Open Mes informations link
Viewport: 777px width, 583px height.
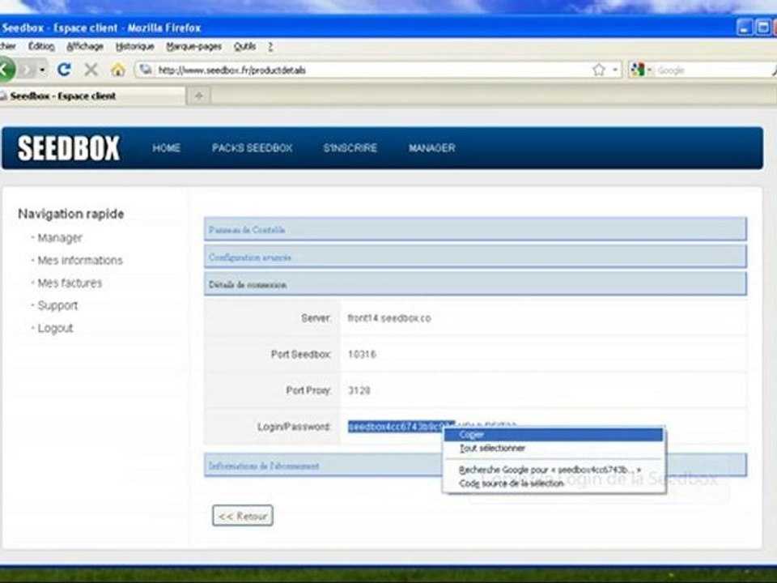80,260
